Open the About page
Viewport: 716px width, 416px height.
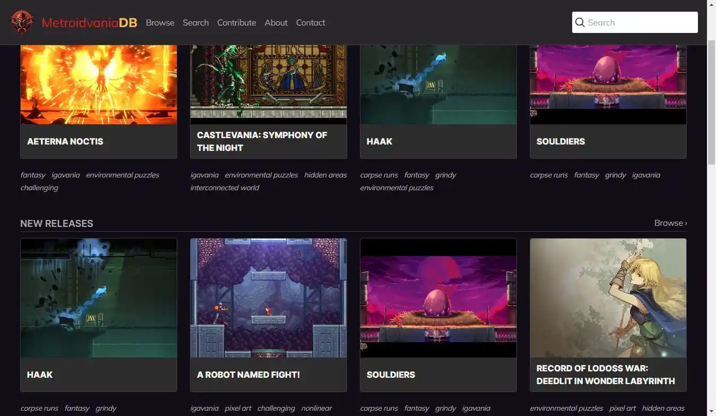click(276, 23)
